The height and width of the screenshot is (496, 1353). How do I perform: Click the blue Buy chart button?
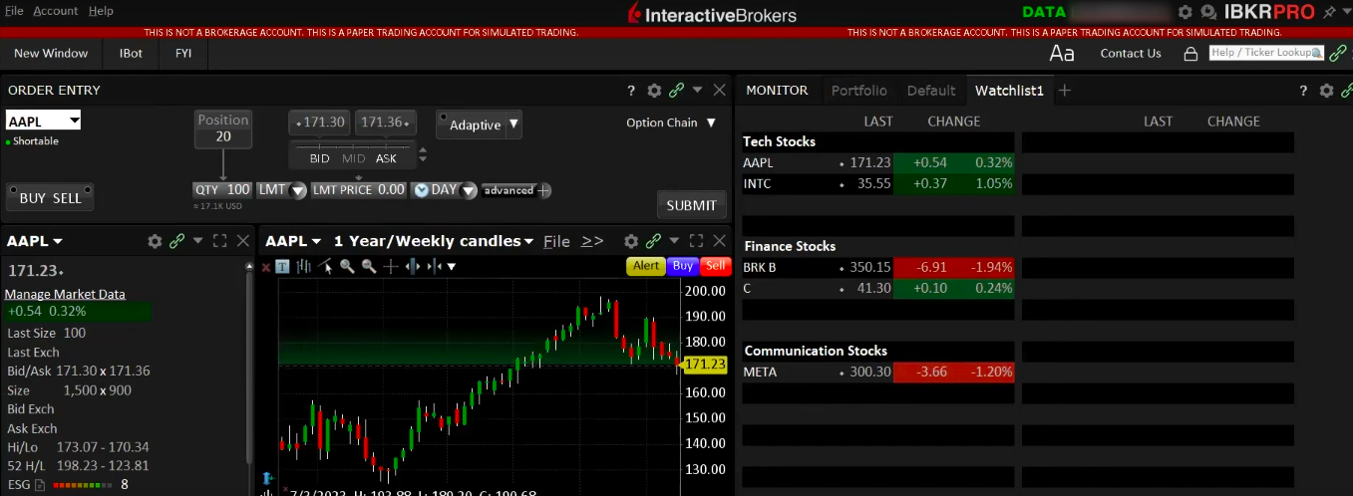[683, 266]
